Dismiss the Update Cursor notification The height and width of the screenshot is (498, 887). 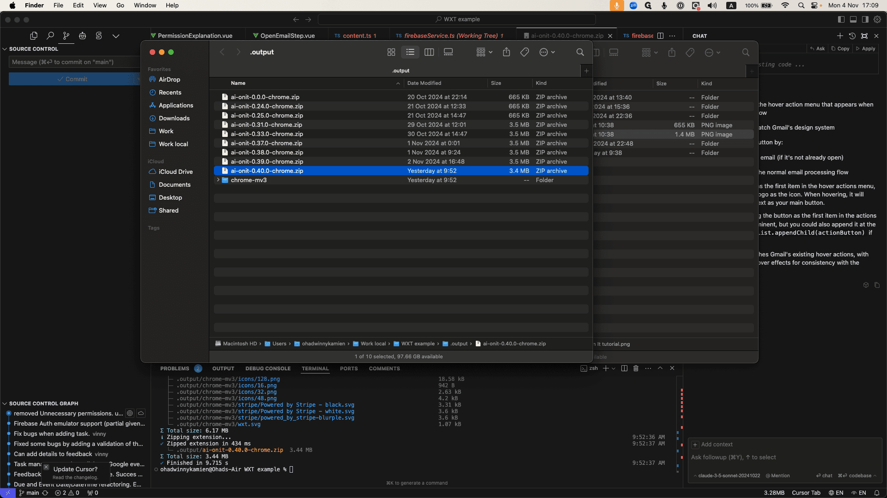point(46,467)
